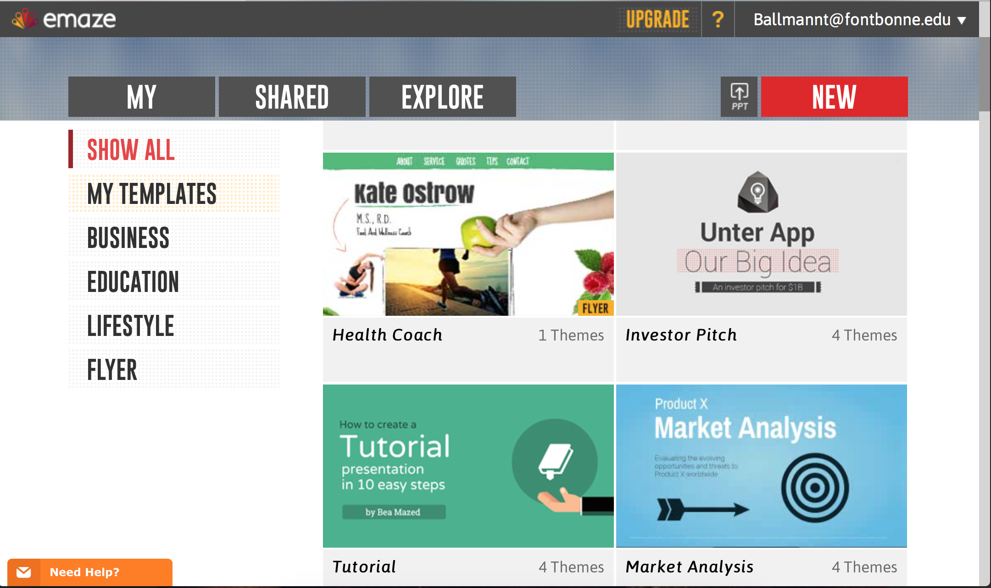
Task: Switch to the MY tab
Action: tap(142, 97)
